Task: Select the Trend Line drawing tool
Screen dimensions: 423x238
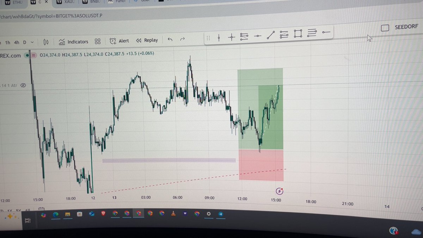Action: tap(270, 35)
